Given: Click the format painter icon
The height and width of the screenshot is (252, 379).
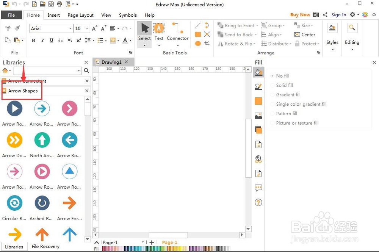Looking at the screenshot, I should [17, 28].
